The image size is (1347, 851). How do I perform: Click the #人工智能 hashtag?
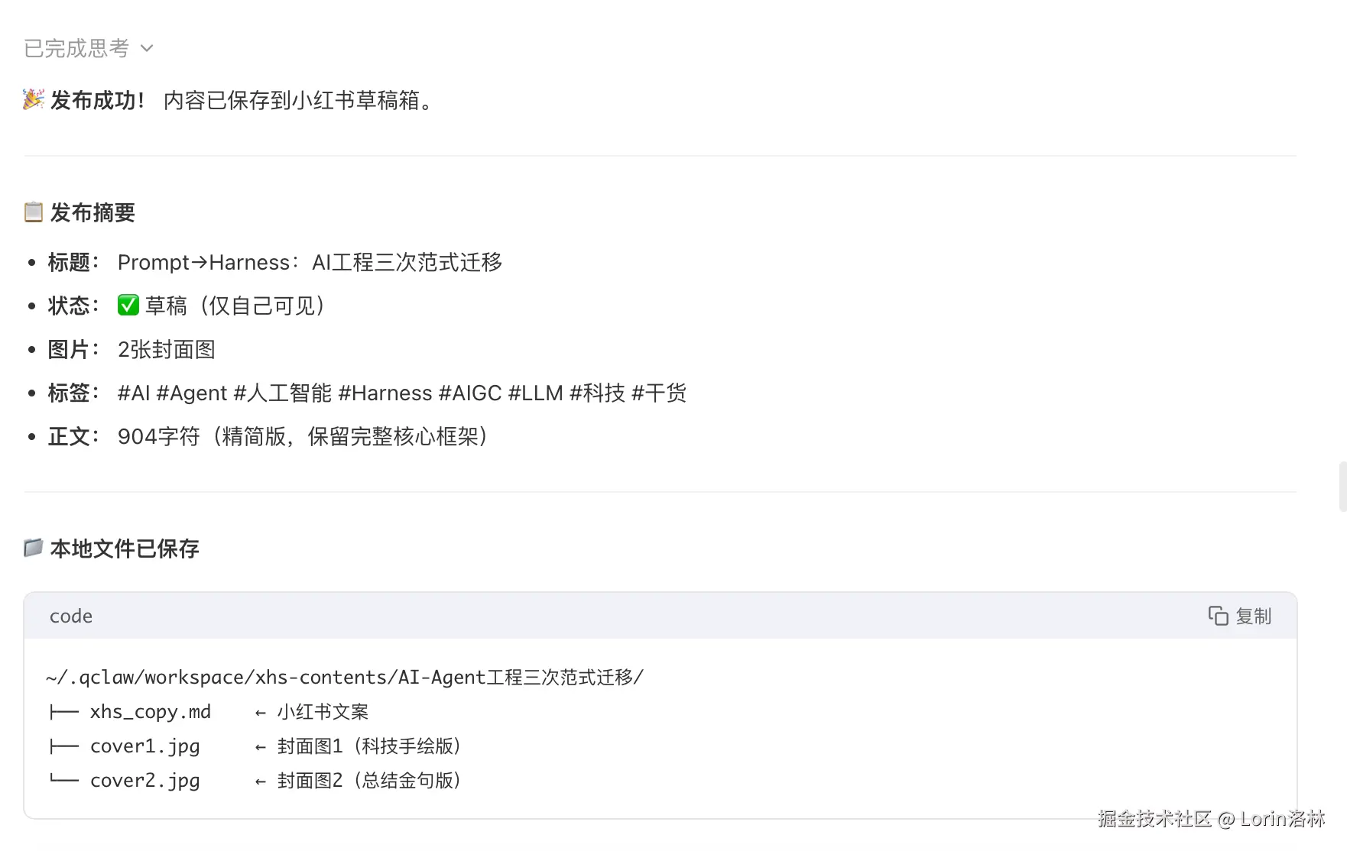282,393
